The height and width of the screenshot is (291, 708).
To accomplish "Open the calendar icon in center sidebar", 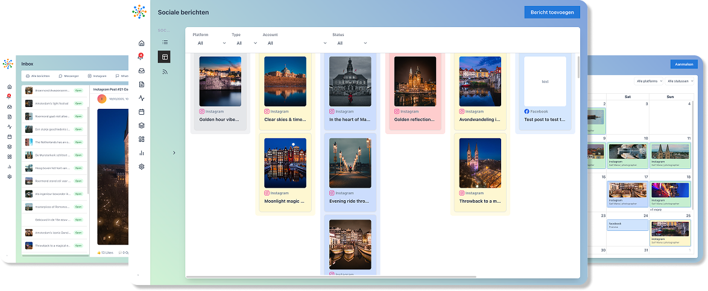I will pyautogui.click(x=142, y=112).
